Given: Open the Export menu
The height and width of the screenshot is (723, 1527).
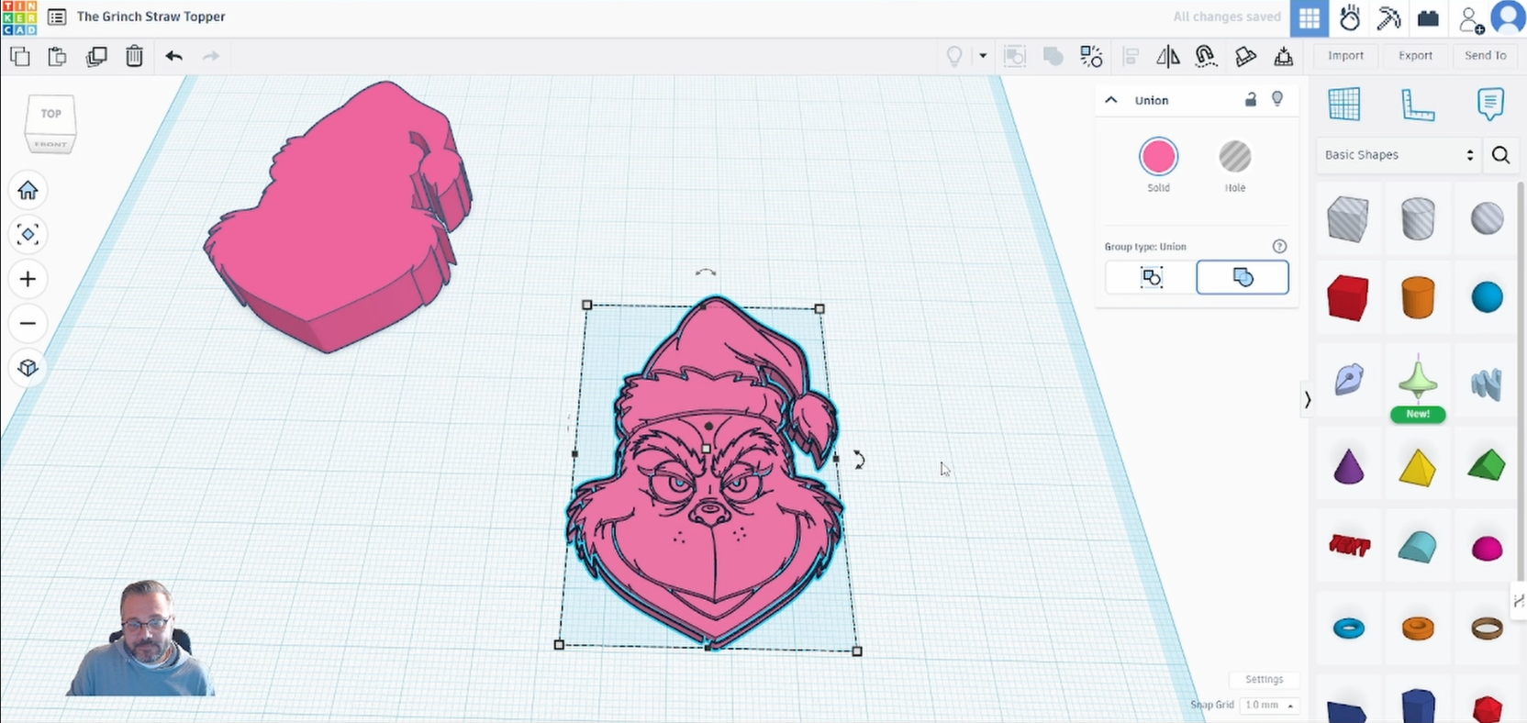Looking at the screenshot, I should coord(1415,56).
